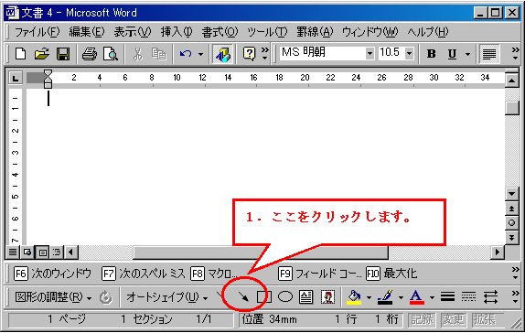Choose arrow style
525x333 pixels.
point(490,296)
